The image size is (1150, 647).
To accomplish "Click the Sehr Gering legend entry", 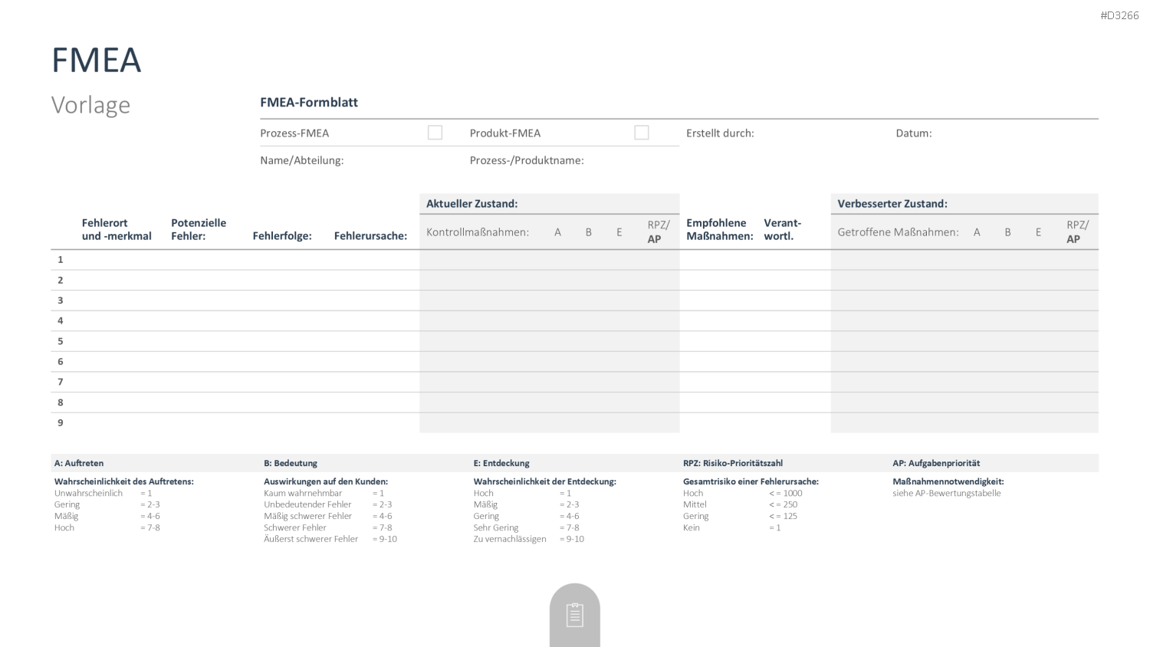I will 496,527.
